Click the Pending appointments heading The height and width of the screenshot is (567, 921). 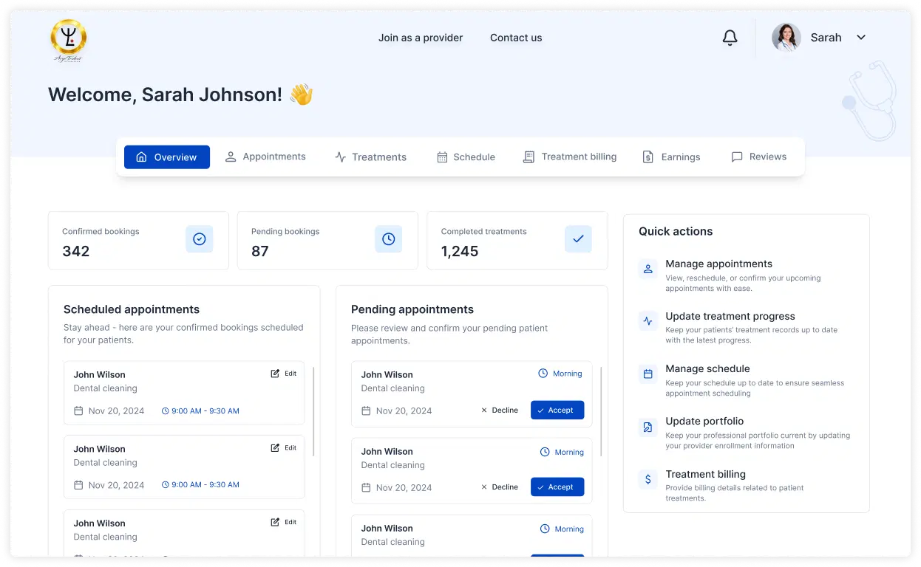412,309
